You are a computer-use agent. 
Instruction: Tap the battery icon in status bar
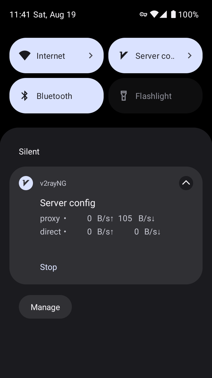[173, 14]
